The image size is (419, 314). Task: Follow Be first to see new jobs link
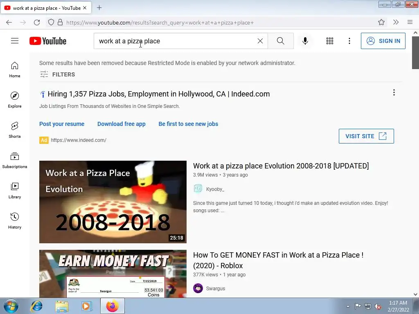(x=188, y=124)
